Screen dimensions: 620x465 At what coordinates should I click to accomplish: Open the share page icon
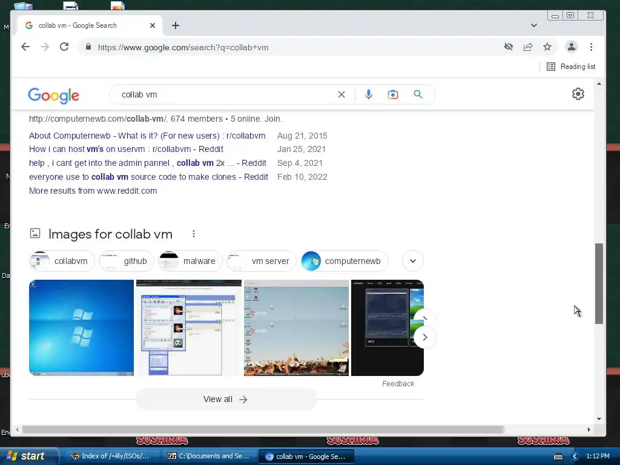pyautogui.click(x=528, y=47)
